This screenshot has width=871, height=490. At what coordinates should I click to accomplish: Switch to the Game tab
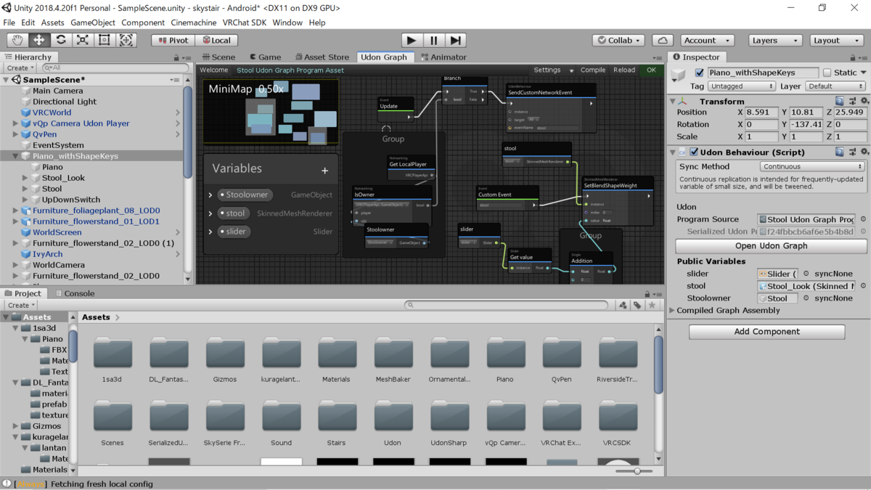265,57
